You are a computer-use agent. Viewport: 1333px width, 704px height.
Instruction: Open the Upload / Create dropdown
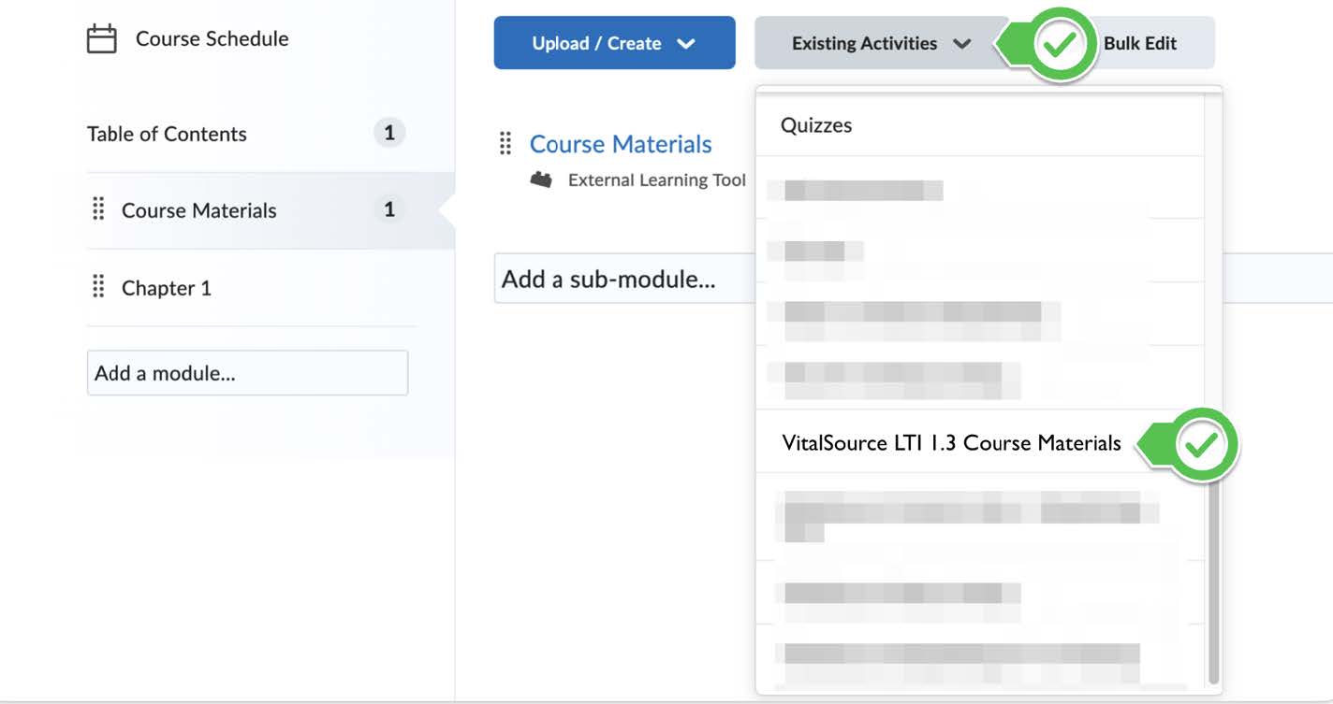(x=613, y=43)
